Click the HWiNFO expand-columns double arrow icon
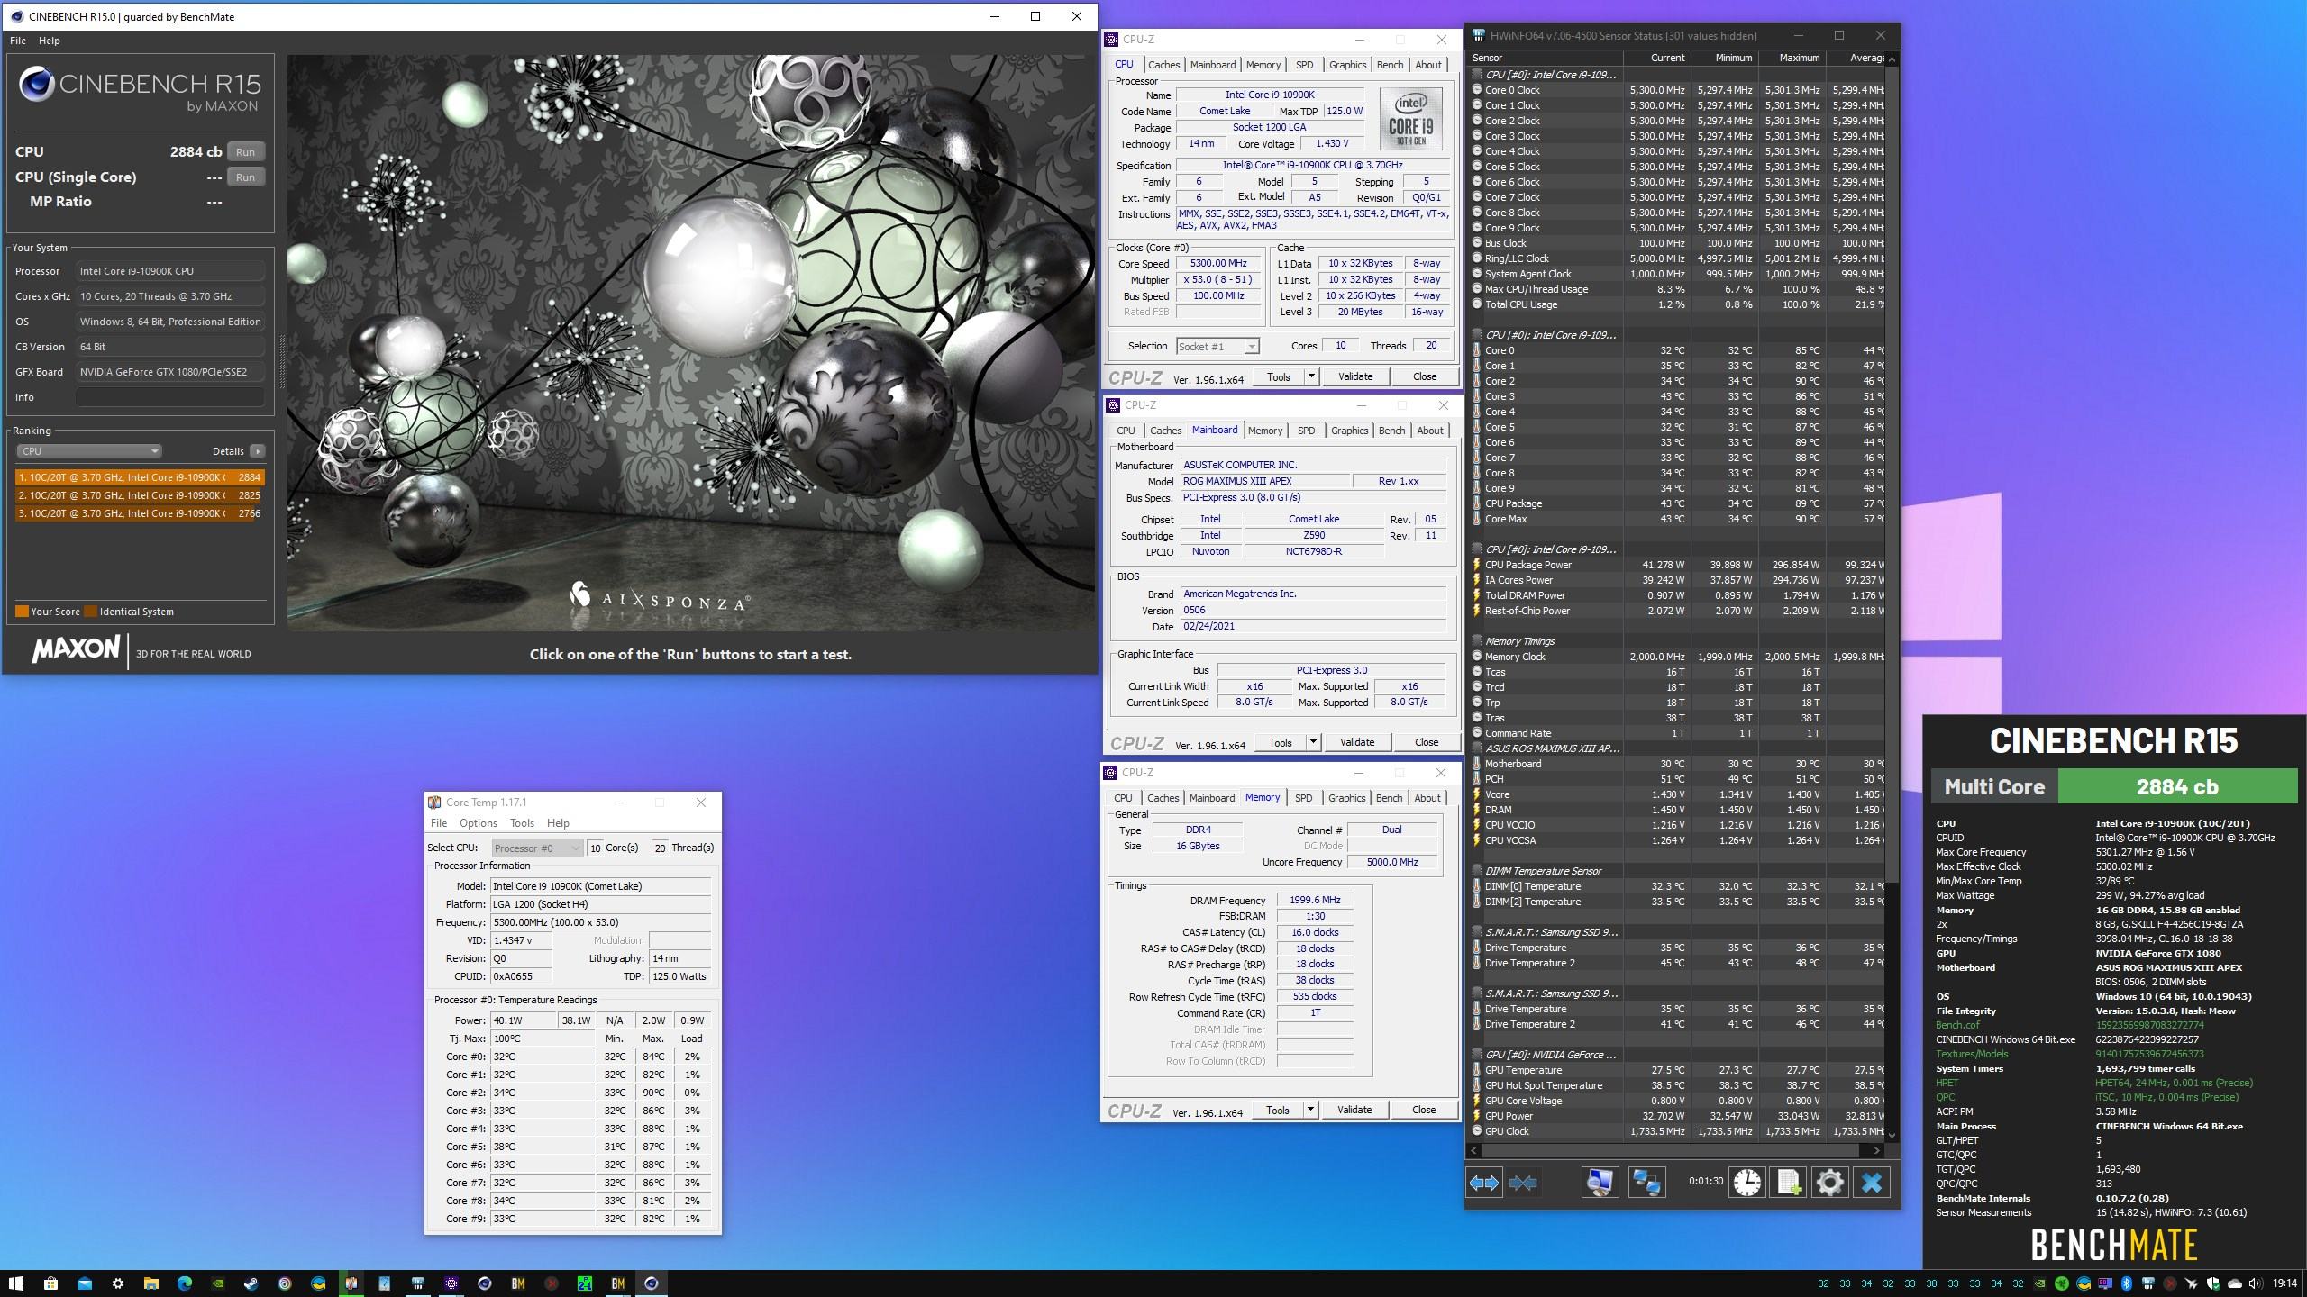Viewport: 2307px width, 1297px height. (1483, 1183)
